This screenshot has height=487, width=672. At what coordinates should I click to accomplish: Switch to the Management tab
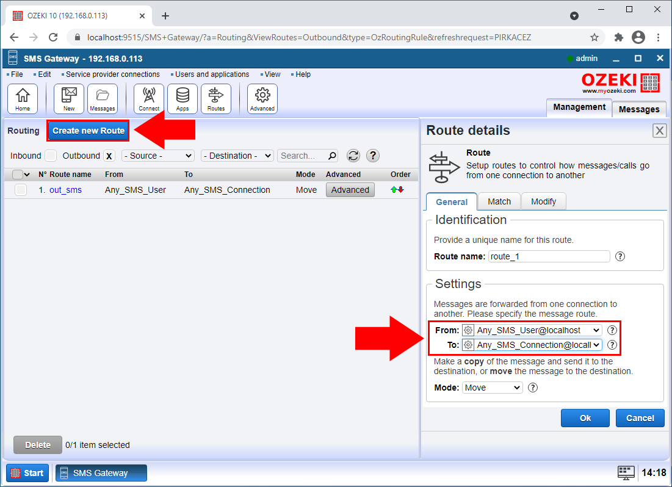(x=579, y=107)
